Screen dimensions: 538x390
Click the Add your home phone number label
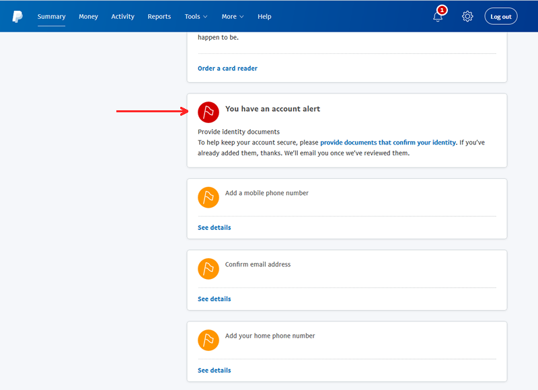click(270, 336)
